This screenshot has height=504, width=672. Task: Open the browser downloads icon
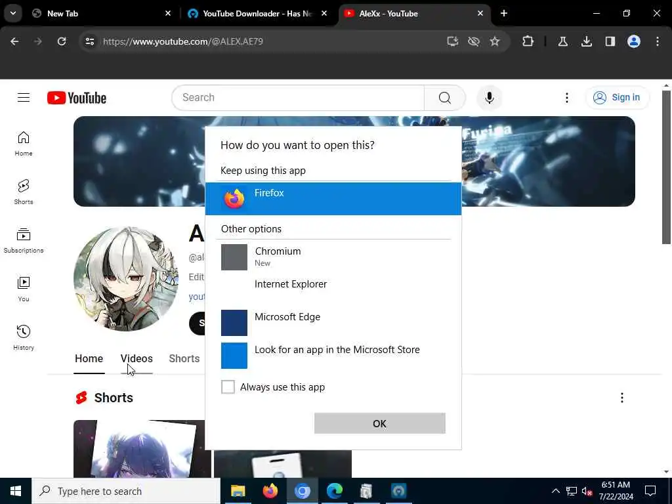tap(587, 41)
